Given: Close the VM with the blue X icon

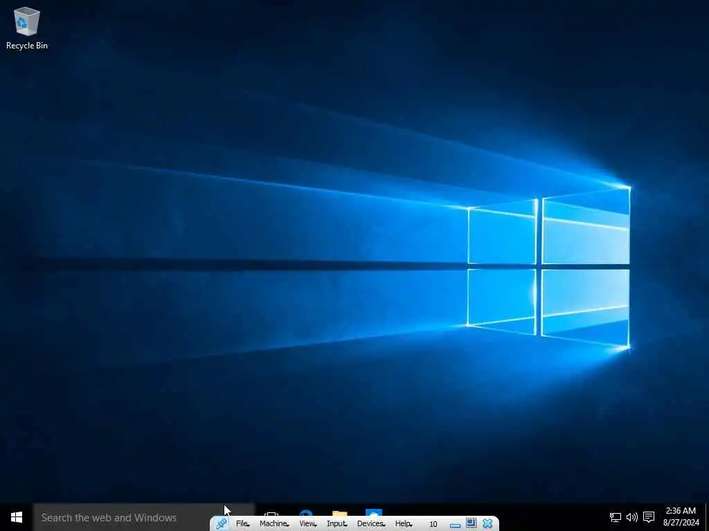Looking at the screenshot, I should click(487, 523).
